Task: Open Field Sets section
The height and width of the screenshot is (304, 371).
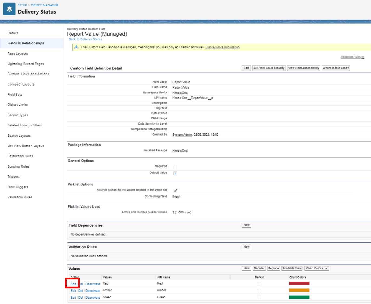Action: 15,94
